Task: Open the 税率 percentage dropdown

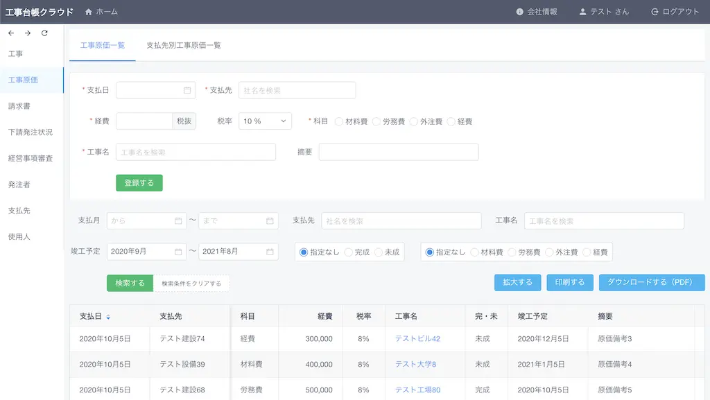Action: click(x=265, y=121)
